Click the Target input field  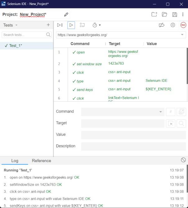click(123, 123)
